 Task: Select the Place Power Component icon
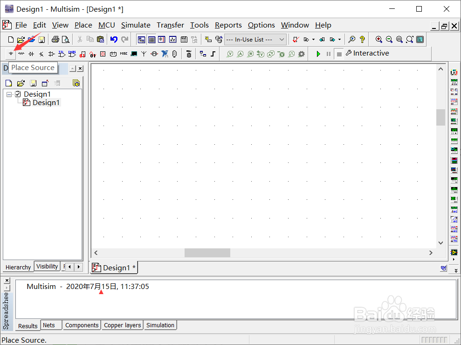113,54
